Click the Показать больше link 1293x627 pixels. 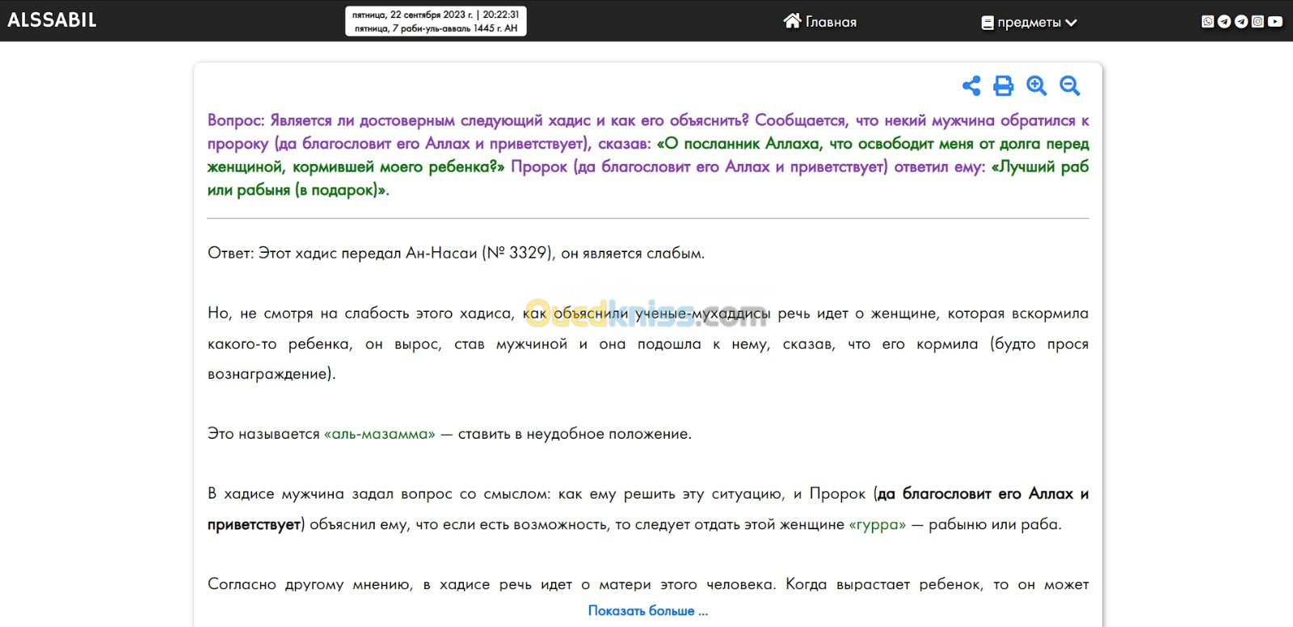click(648, 611)
